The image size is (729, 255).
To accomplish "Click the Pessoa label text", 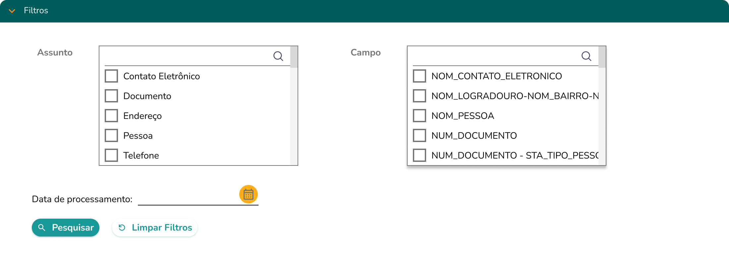I will (x=138, y=136).
